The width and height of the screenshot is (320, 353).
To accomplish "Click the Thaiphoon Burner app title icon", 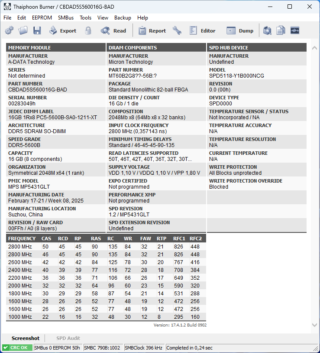I will point(7,7).
